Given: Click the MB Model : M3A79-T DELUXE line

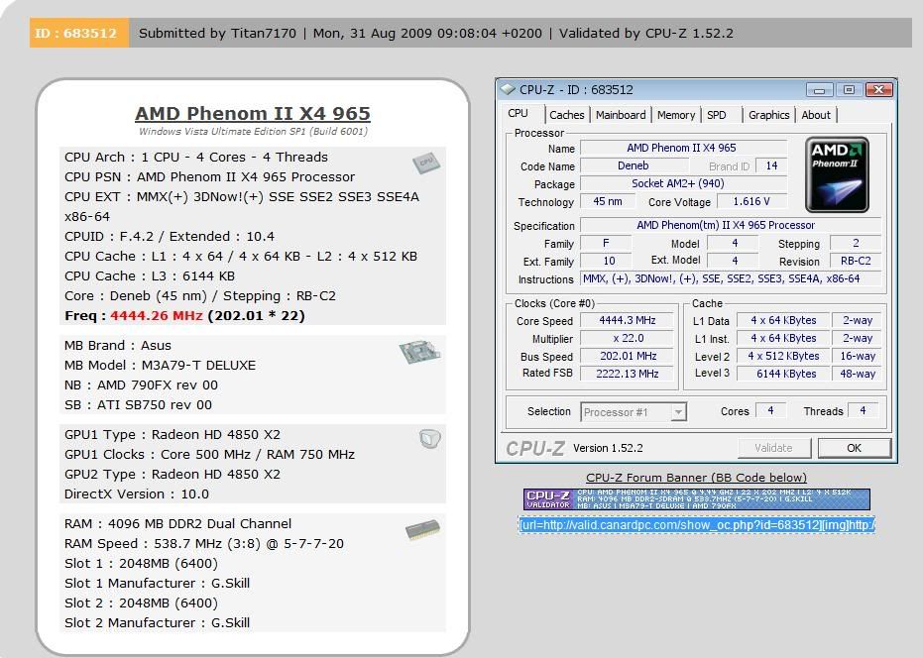Looking at the screenshot, I should [x=160, y=365].
